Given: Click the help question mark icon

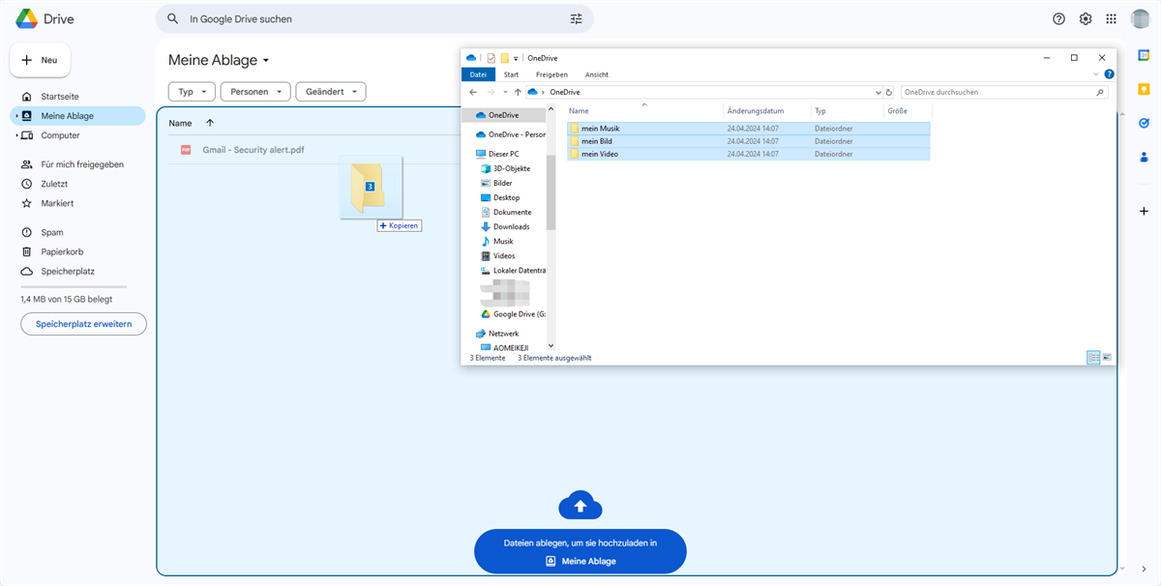Looking at the screenshot, I should (1058, 19).
